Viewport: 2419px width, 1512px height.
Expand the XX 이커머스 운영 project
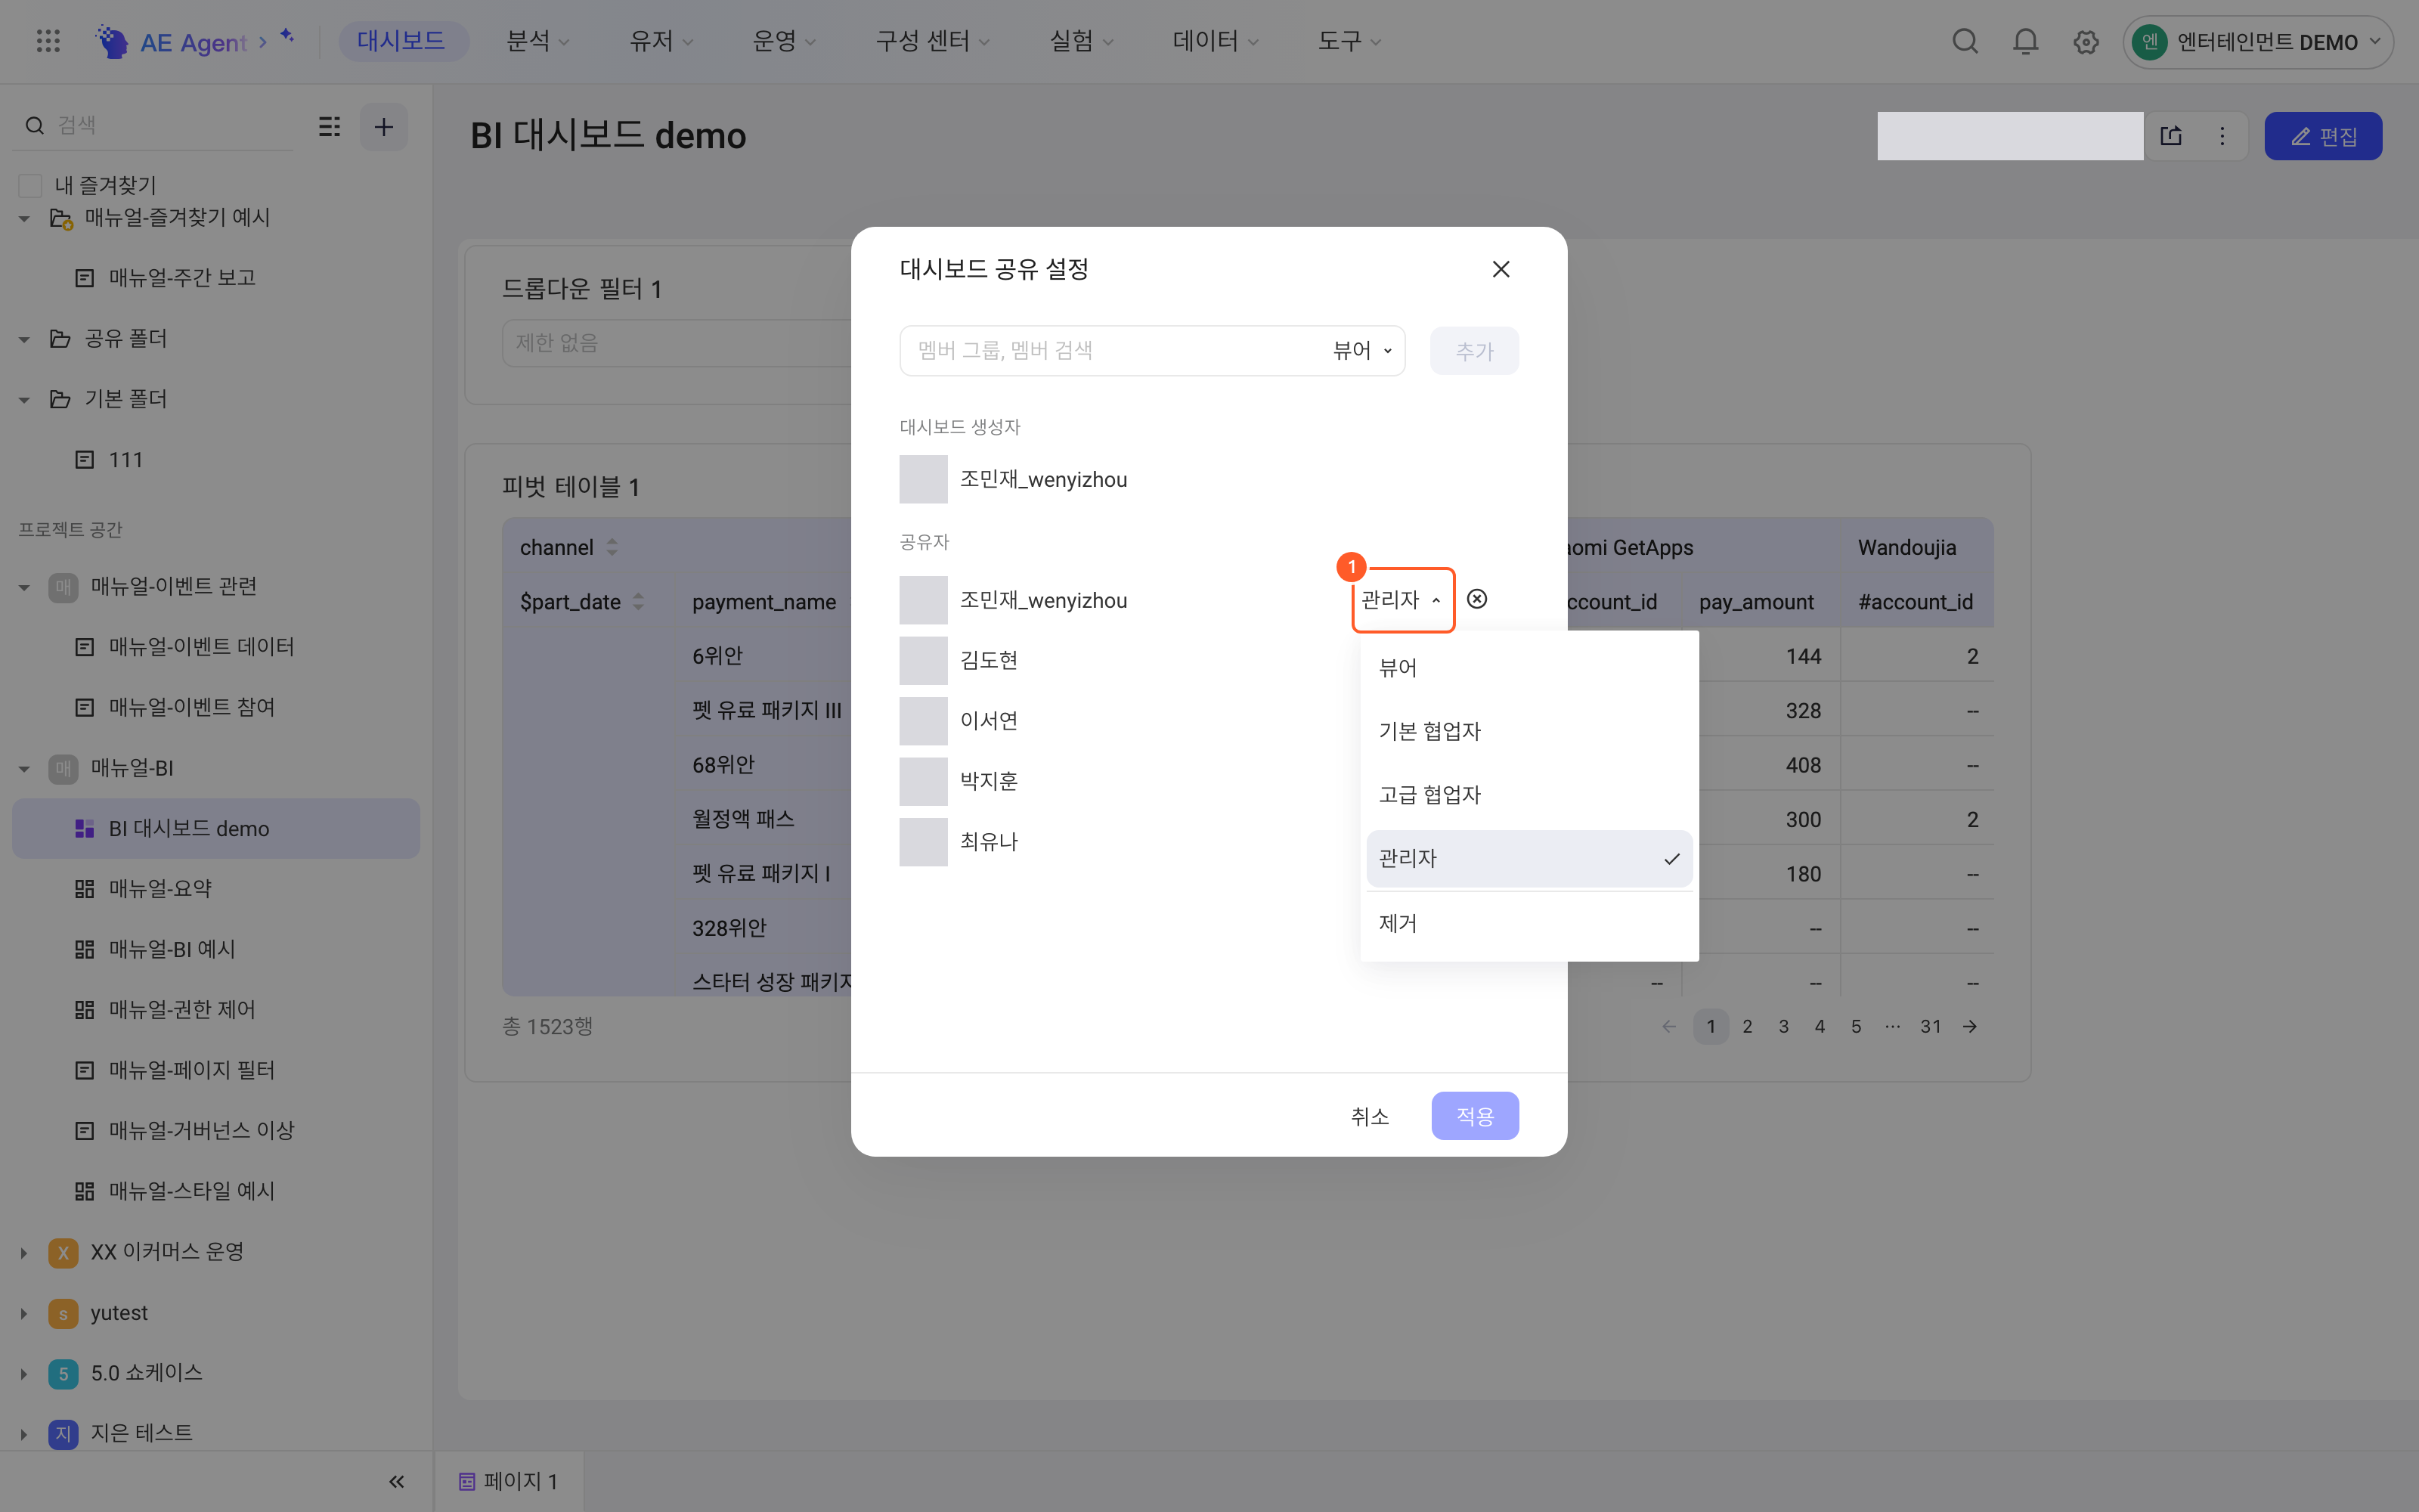pos(24,1252)
